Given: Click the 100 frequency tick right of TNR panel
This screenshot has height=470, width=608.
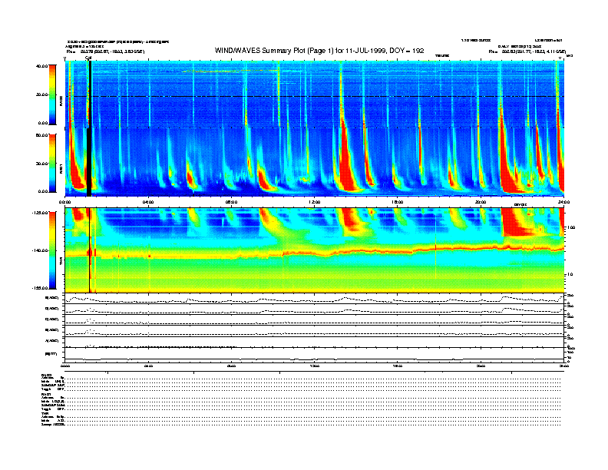Looking at the screenshot, I should [571, 227].
